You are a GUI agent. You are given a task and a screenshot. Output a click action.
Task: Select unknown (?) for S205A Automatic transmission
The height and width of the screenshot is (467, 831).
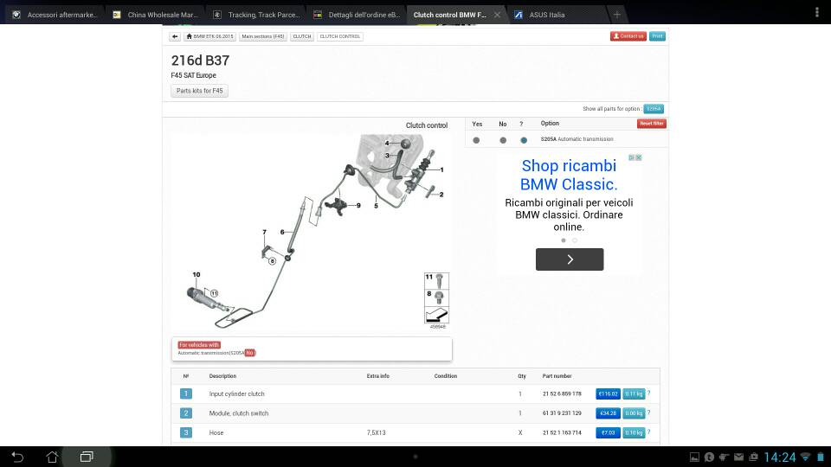click(x=524, y=140)
